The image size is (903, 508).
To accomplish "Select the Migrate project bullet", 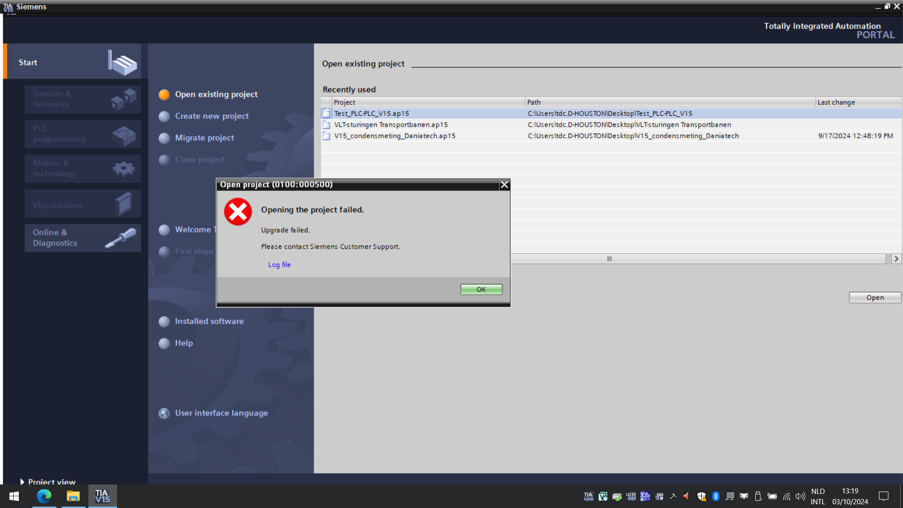I will tap(164, 138).
